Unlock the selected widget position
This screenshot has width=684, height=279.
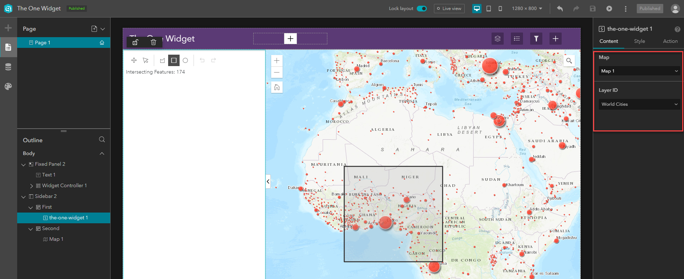point(135,43)
